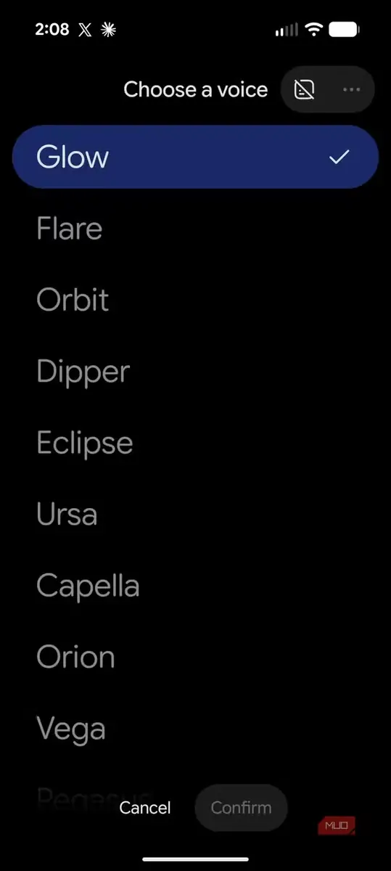Viewport: 391px width, 871px height.
Task: Select the Glow voice option
Action: pos(195,157)
